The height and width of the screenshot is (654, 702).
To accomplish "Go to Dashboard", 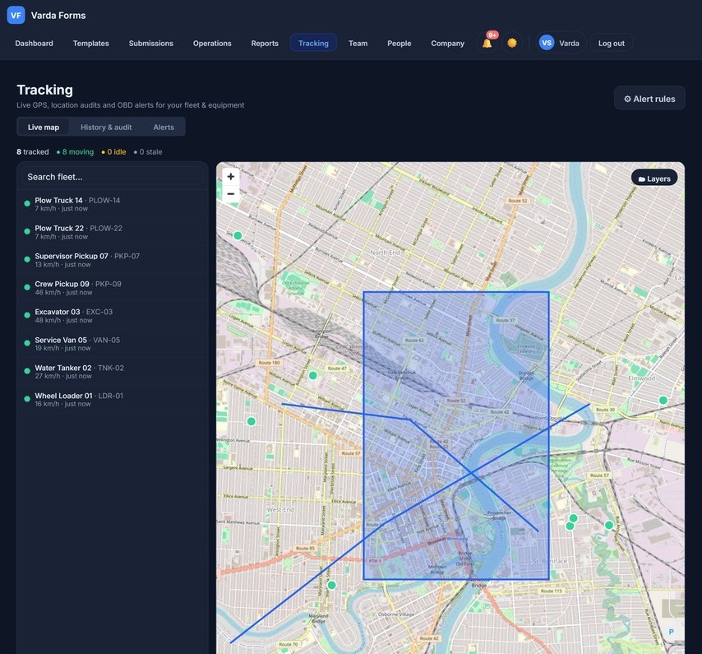I will click(34, 43).
